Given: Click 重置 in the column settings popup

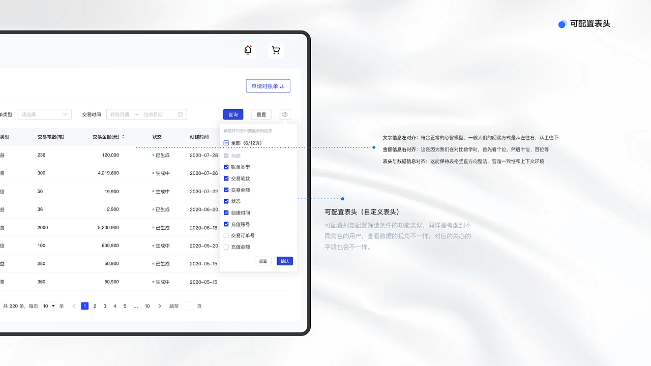Looking at the screenshot, I should point(263,261).
